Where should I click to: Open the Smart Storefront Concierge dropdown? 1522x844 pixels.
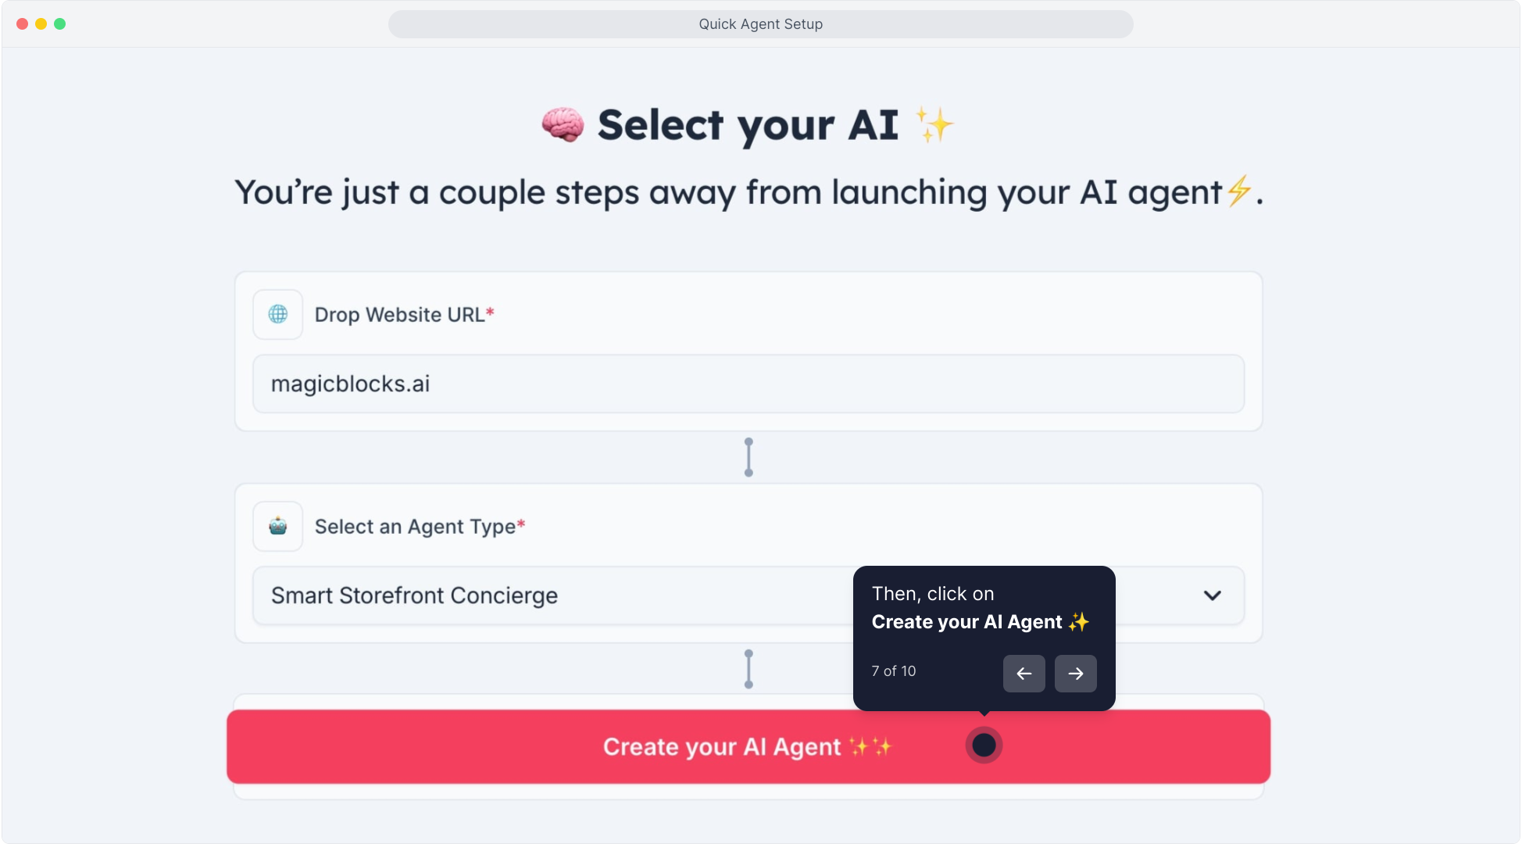(x=547, y=595)
